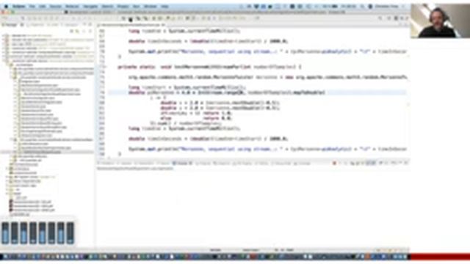Click line 'double x = 2.0 * (mersenne.nextDouble()-0.5);'
Image resolution: width=470 pixels, height=264 pixels.
coord(220,103)
